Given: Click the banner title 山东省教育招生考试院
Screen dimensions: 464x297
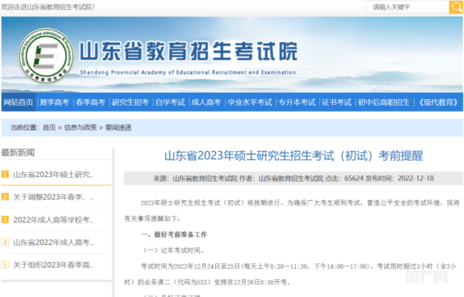Looking at the screenshot, I should 188,51.
